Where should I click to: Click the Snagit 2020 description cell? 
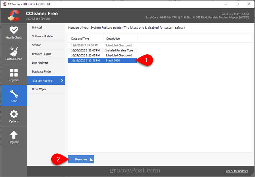pos(112,60)
